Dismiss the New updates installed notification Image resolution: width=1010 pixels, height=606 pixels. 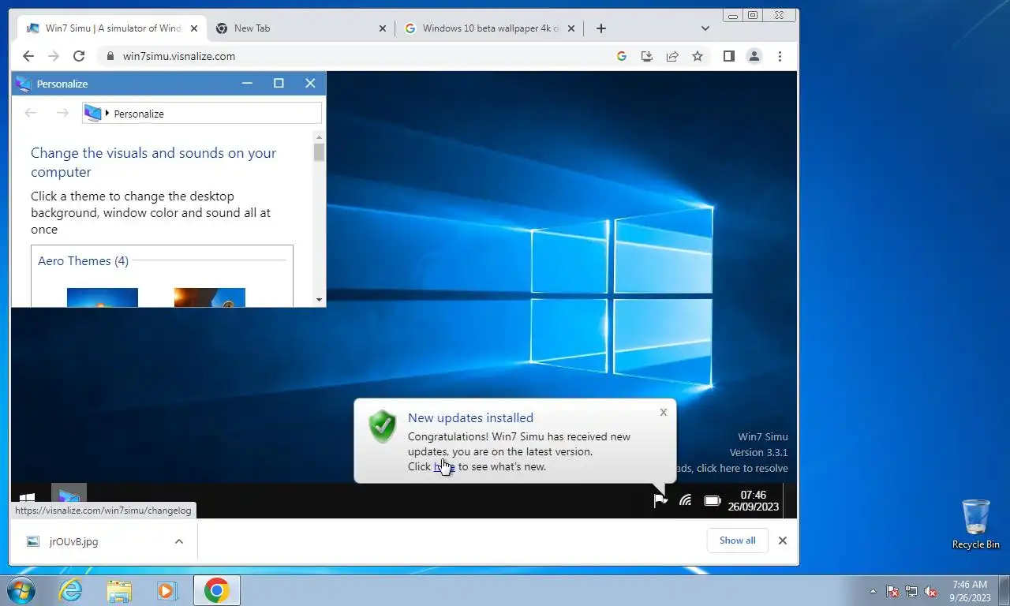[x=664, y=412]
